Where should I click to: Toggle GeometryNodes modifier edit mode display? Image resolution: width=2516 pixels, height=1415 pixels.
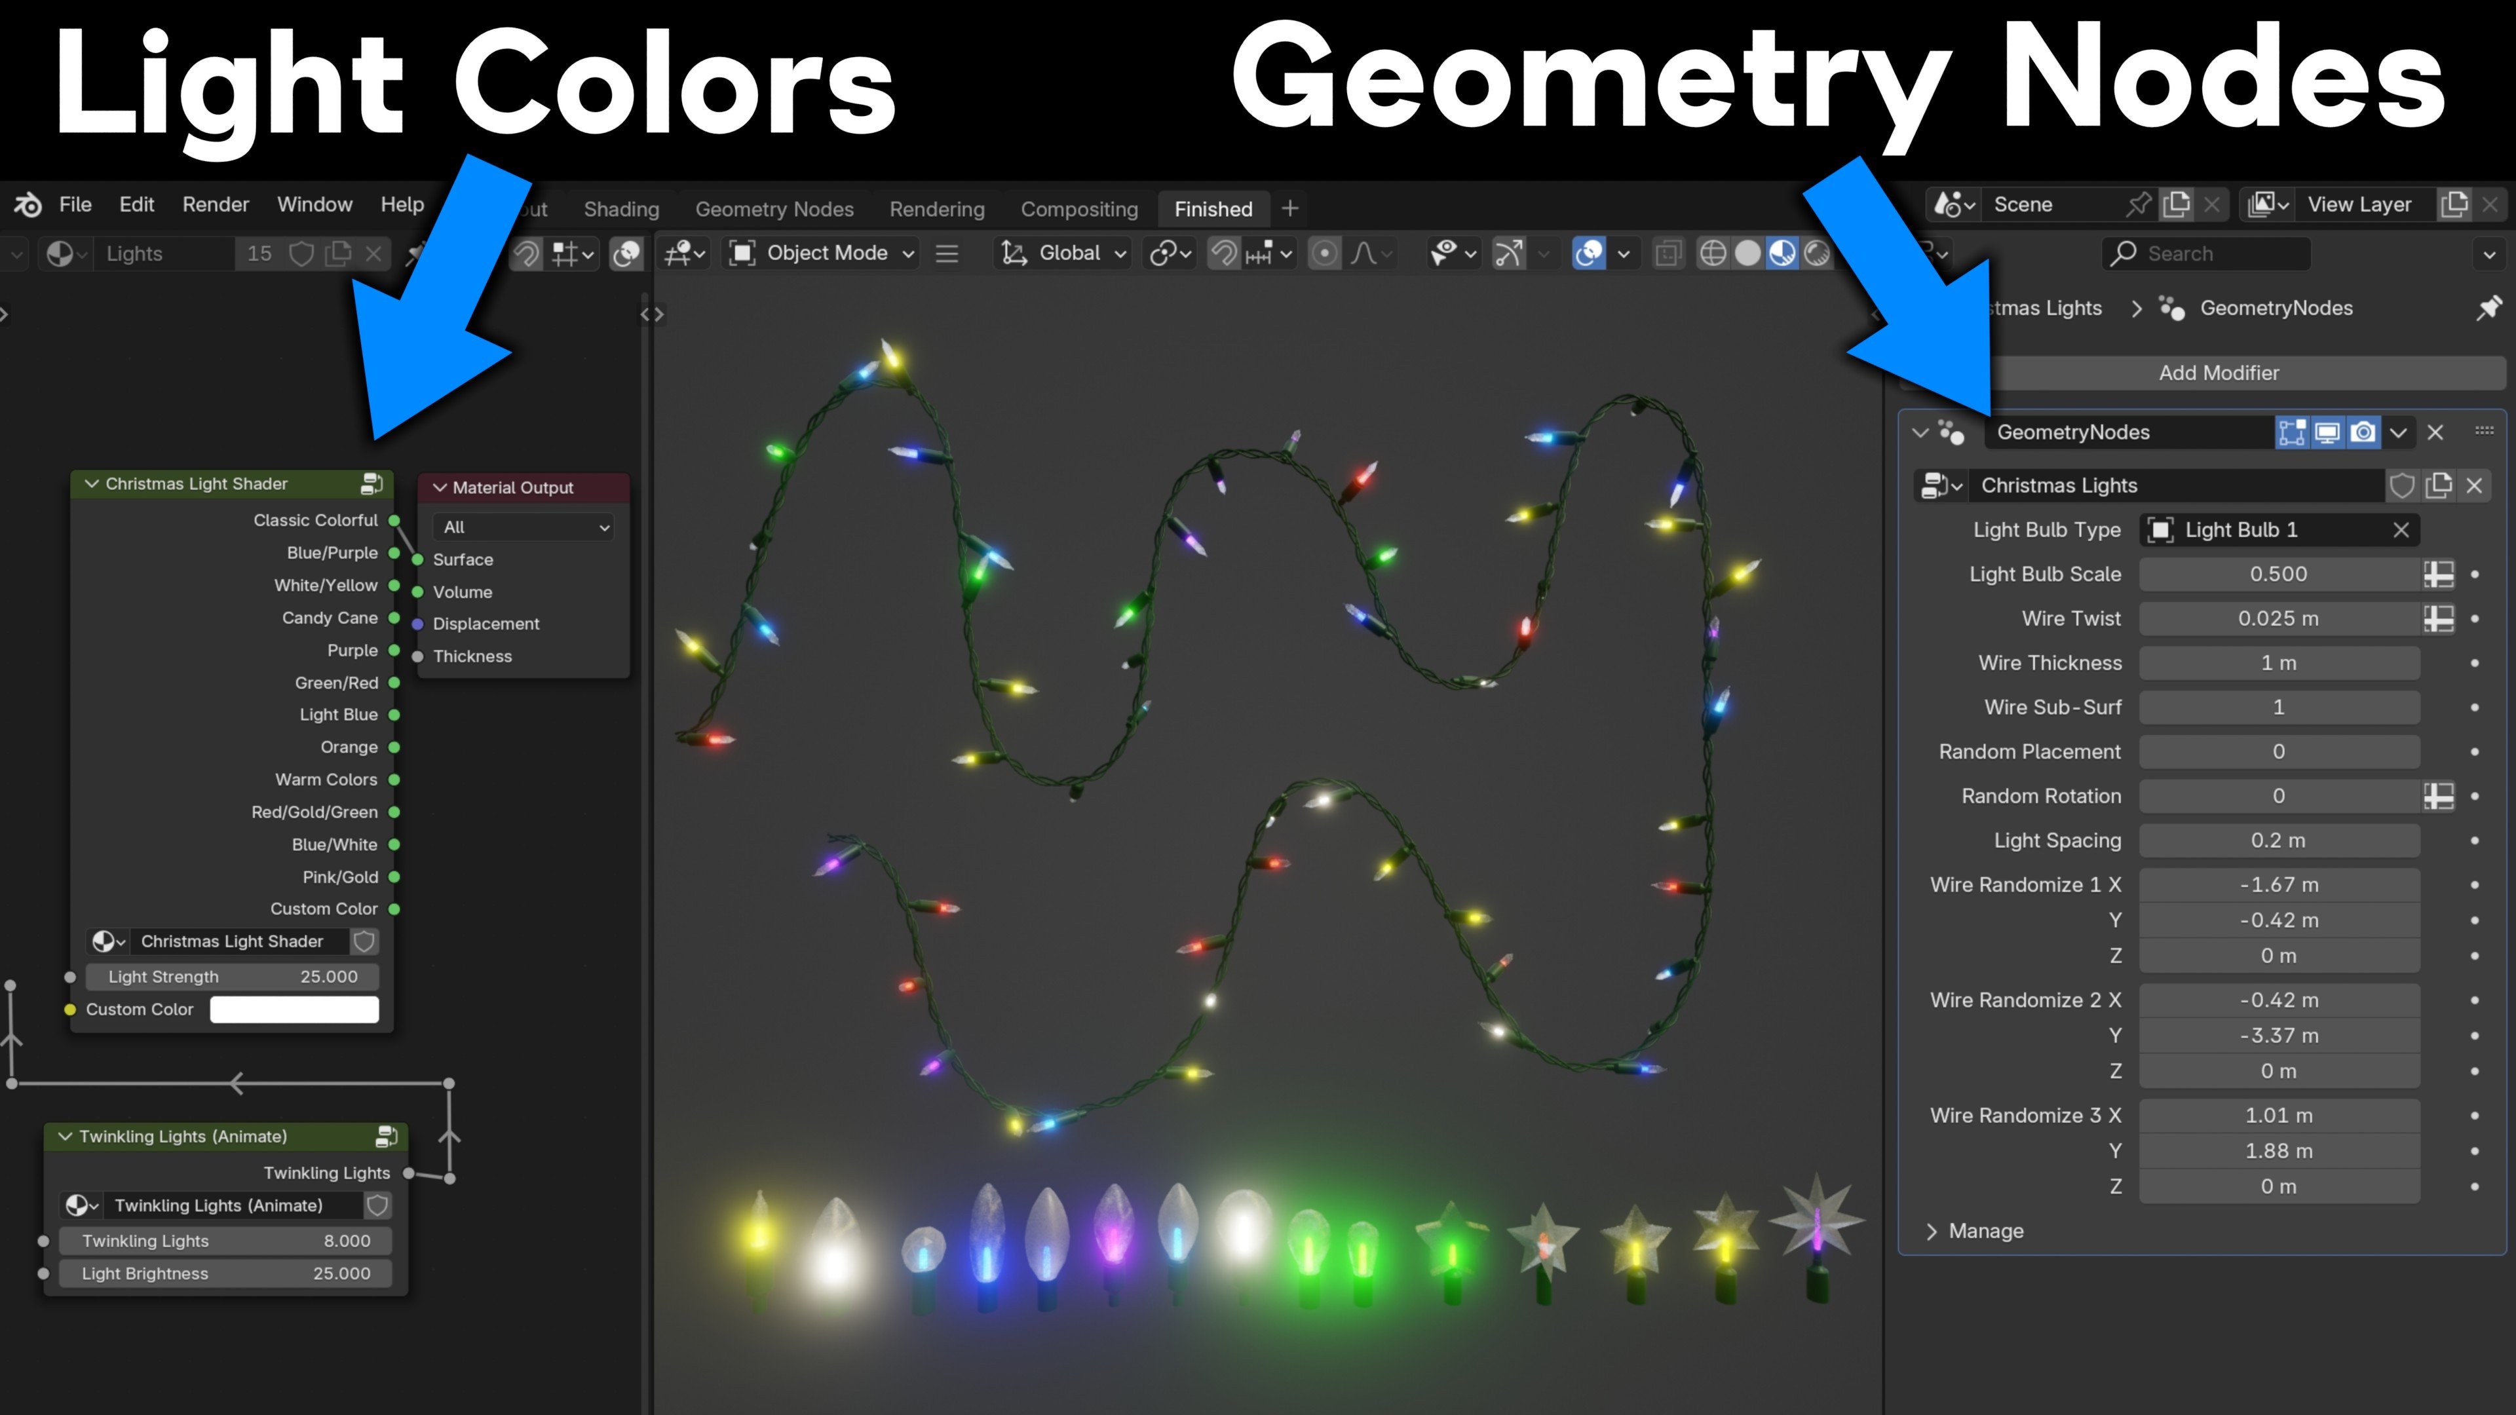pyautogui.click(x=2291, y=432)
